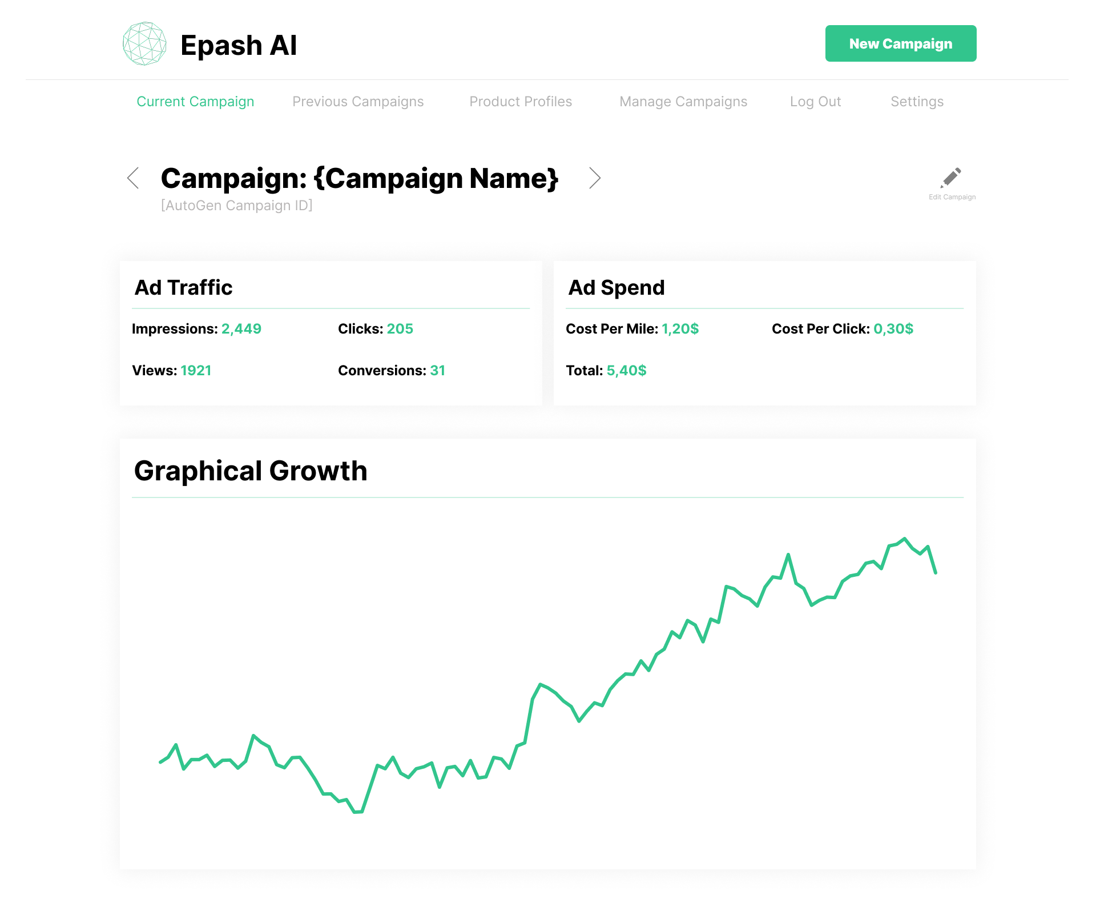Open the Current Campaign tab
This screenshot has height=923, width=1096.
195,102
